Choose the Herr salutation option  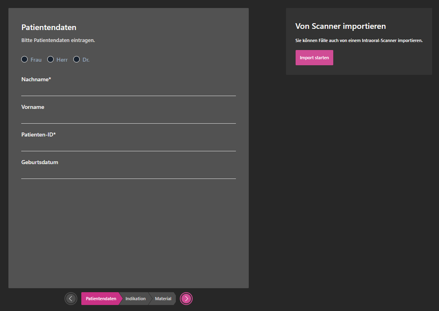(x=50, y=60)
